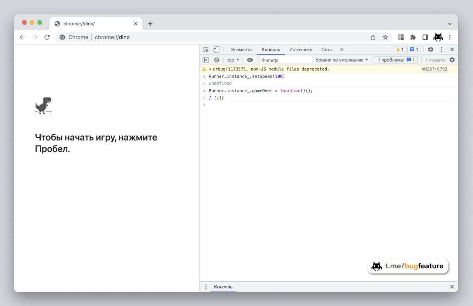Open a new browser tab with plus
Viewport: 473px width, 306px height.
coord(150,24)
